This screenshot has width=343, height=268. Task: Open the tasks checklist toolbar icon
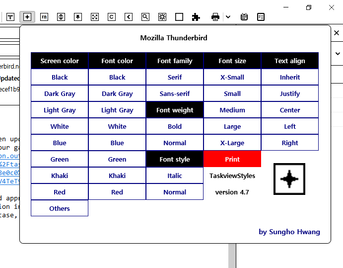click(261, 17)
